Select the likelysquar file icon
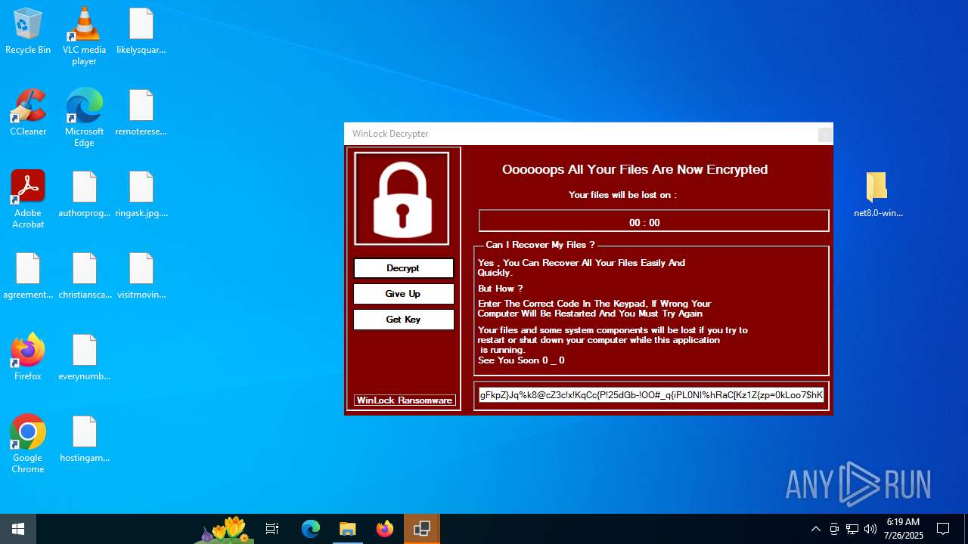Viewport: 968px width, 544px height. [141, 32]
